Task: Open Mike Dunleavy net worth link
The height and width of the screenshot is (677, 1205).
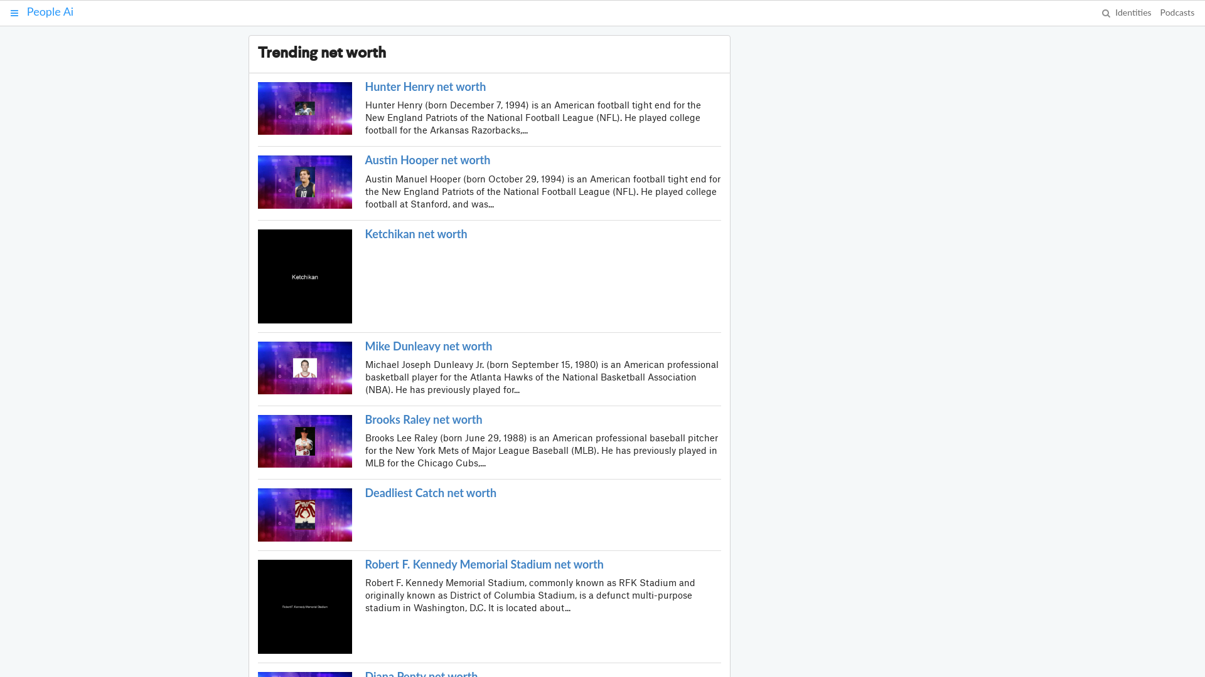Action: 429,347
